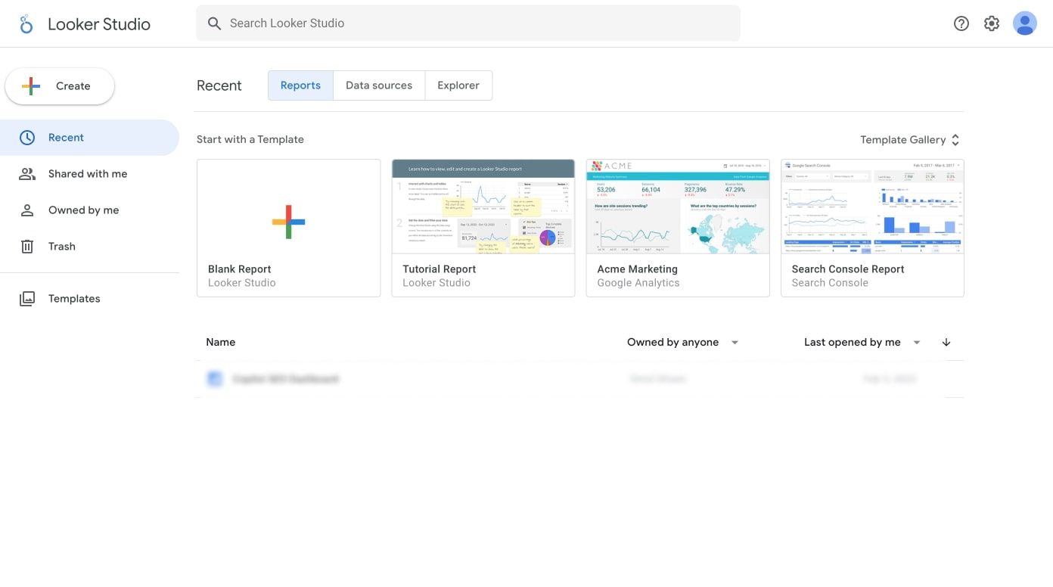
Task: Open Templates in the sidebar
Action: click(73, 299)
